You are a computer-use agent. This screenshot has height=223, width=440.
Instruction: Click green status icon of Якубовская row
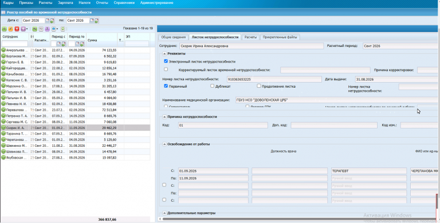(x=3, y=158)
